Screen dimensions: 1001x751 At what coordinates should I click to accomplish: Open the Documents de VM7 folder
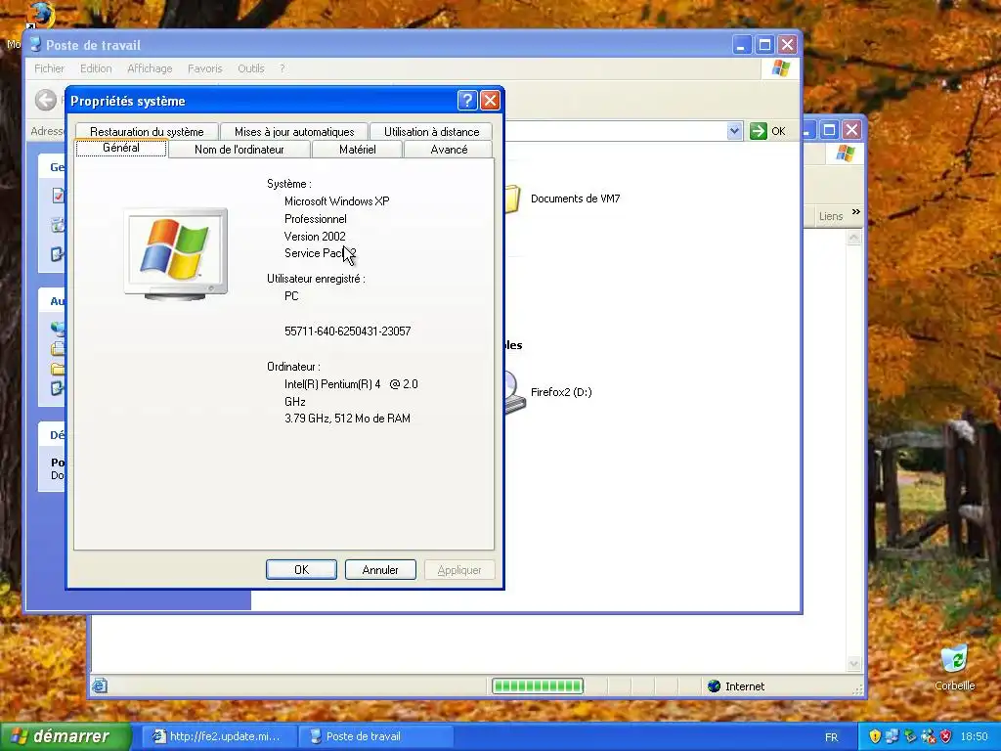point(563,199)
